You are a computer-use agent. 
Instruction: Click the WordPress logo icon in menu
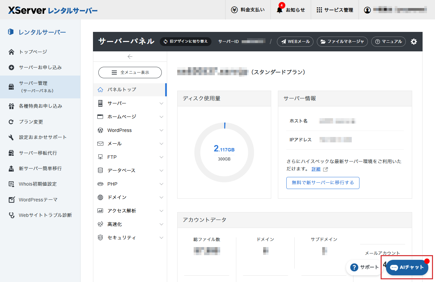100,130
